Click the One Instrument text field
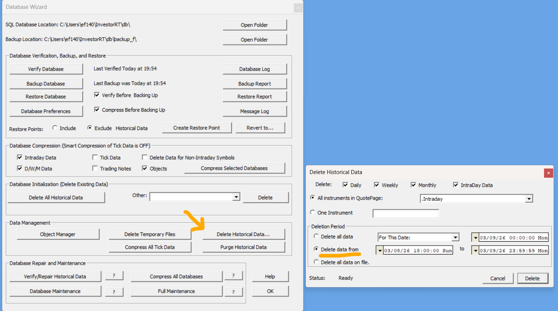The height and width of the screenshot is (311, 558). pos(405,213)
